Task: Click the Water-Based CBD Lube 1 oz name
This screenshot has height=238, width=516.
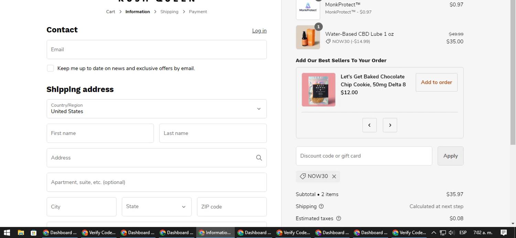Action: pyautogui.click(x=359, y=34)
